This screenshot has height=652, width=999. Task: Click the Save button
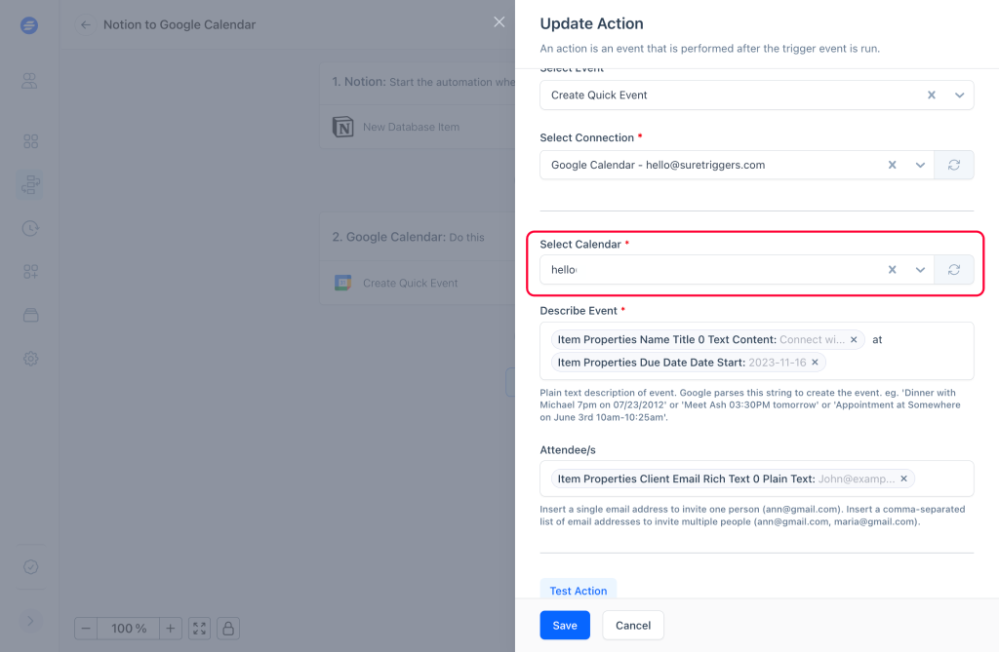tap(565, 626)
